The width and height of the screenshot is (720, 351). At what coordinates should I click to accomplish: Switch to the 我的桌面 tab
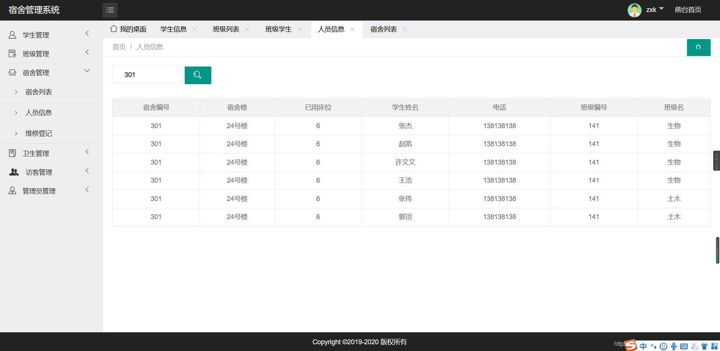(x=128, y=29)
